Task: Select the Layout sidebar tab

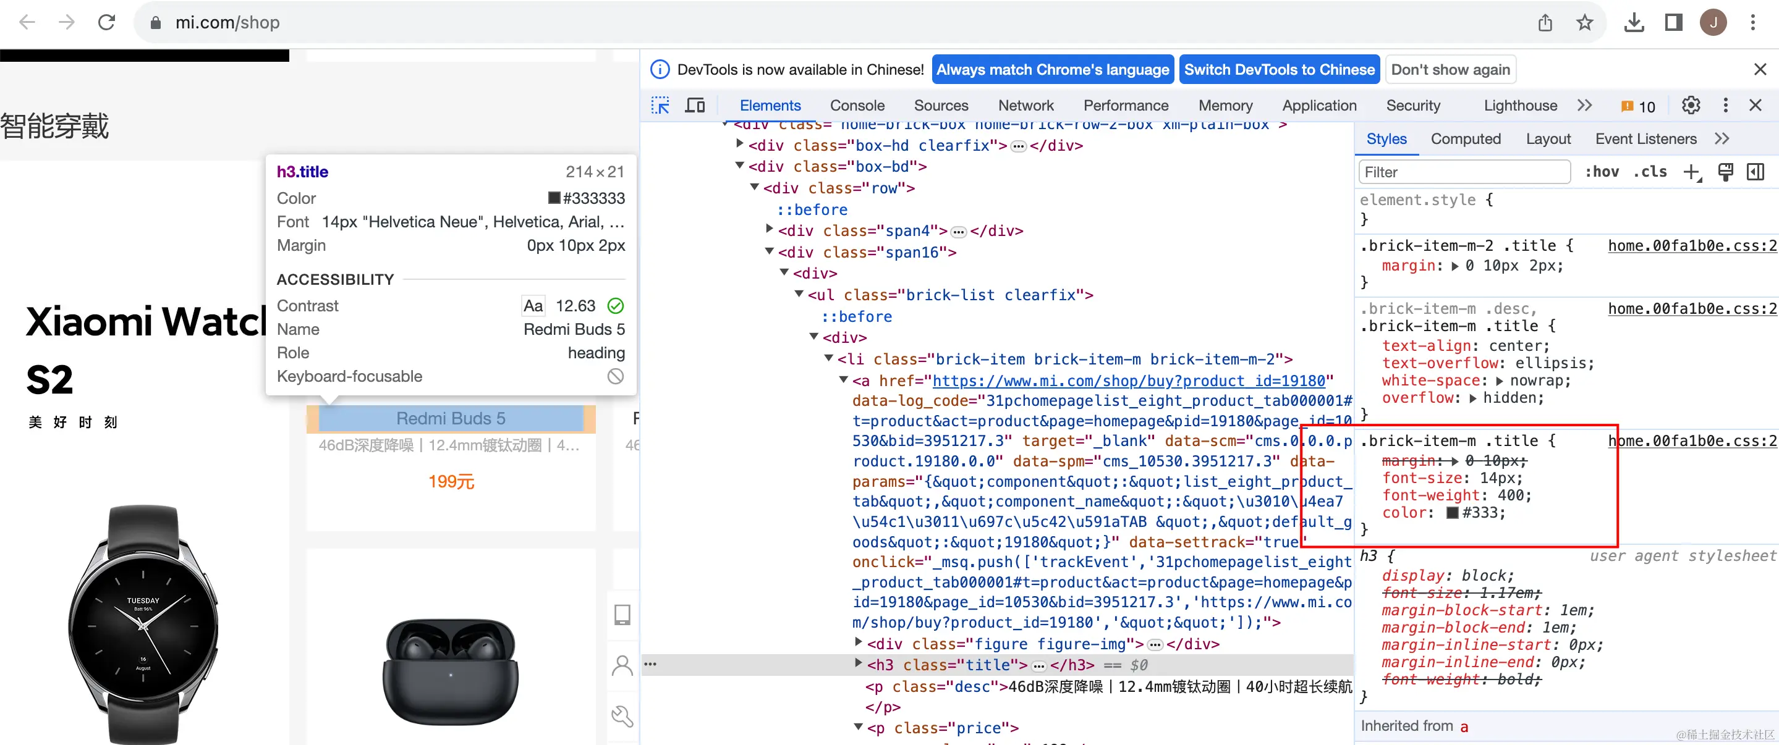Action: coord(1548,139)
